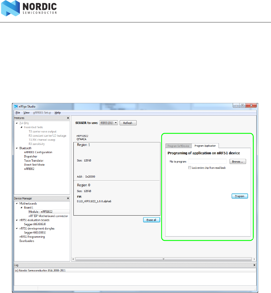Screen dimensions: 271x293
Task: Select Module - nRF51822 device
Action: [x=41, y=212]
